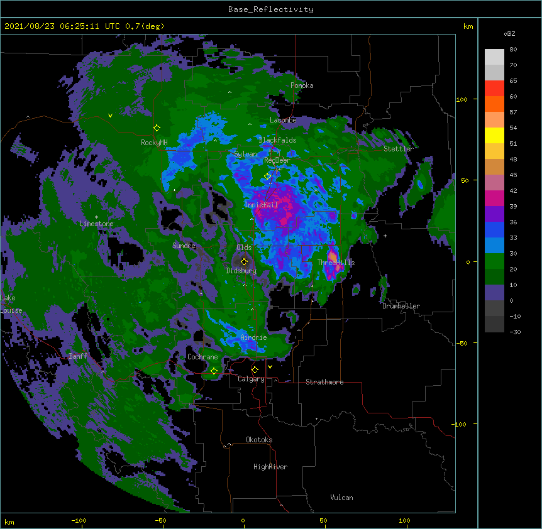This screenshot has width=542, height=529.
Task: Select the Vulcan label
Action: (x=341, y=498)
